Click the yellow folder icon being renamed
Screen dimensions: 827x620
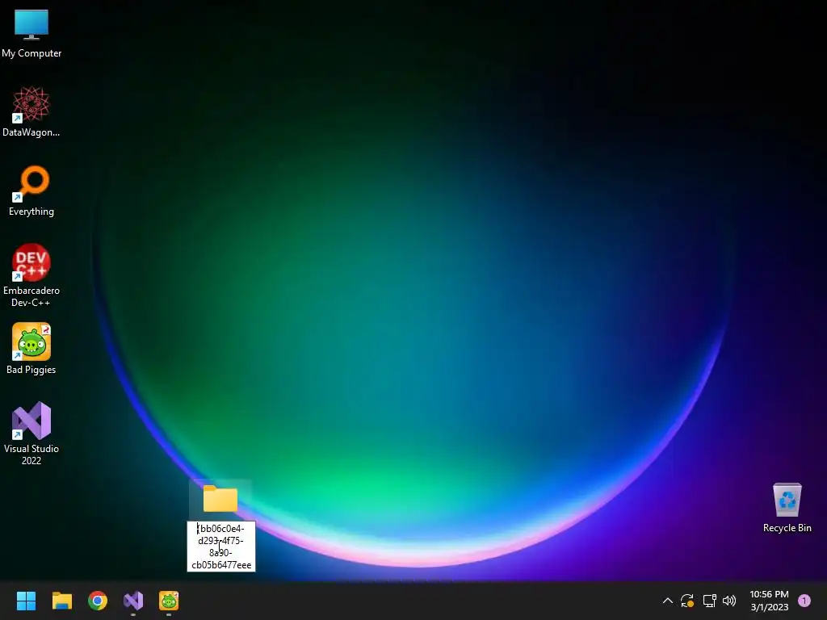tap(220, 498)
